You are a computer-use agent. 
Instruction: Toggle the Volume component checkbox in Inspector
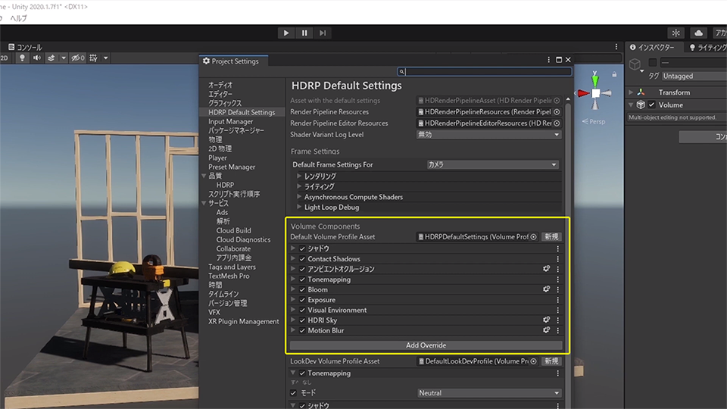pyautogui.click(x=651, y=105)
